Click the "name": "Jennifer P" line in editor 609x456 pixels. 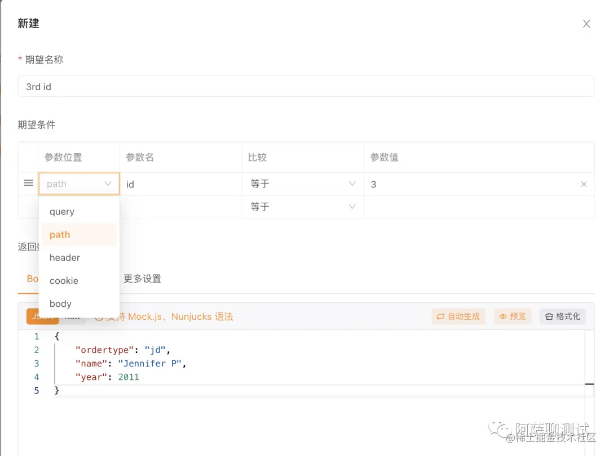point(130,363)
